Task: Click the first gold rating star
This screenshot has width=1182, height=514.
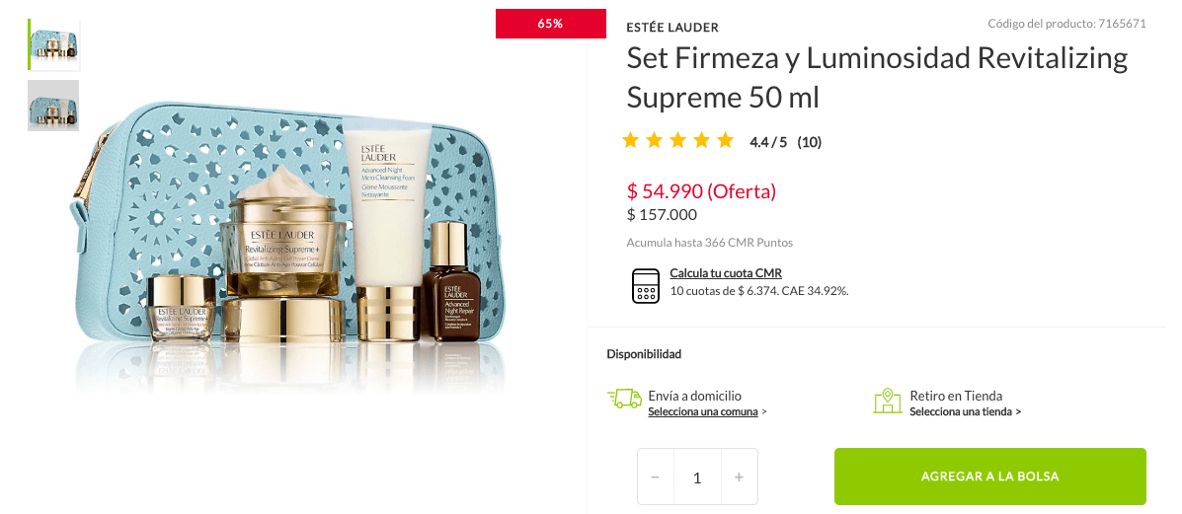Action: [x=630, y=140]
